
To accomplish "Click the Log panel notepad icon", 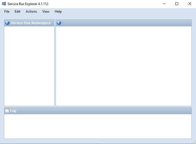I will coord(7,111).
